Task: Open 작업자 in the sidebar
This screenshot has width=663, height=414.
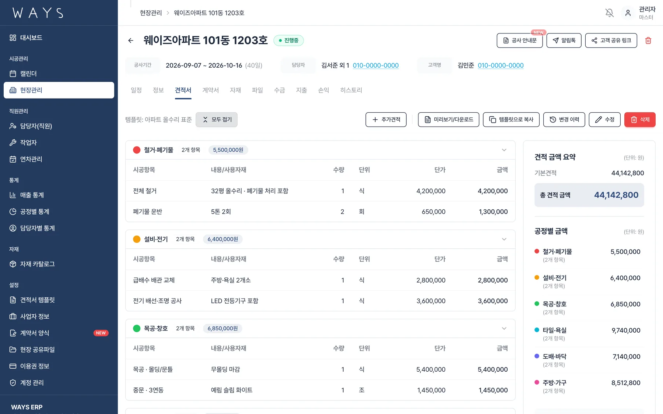Action: coord(59,142)
